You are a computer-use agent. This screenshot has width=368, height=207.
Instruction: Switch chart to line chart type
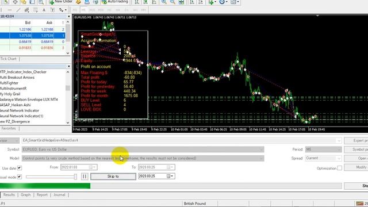tap(154, 2)
